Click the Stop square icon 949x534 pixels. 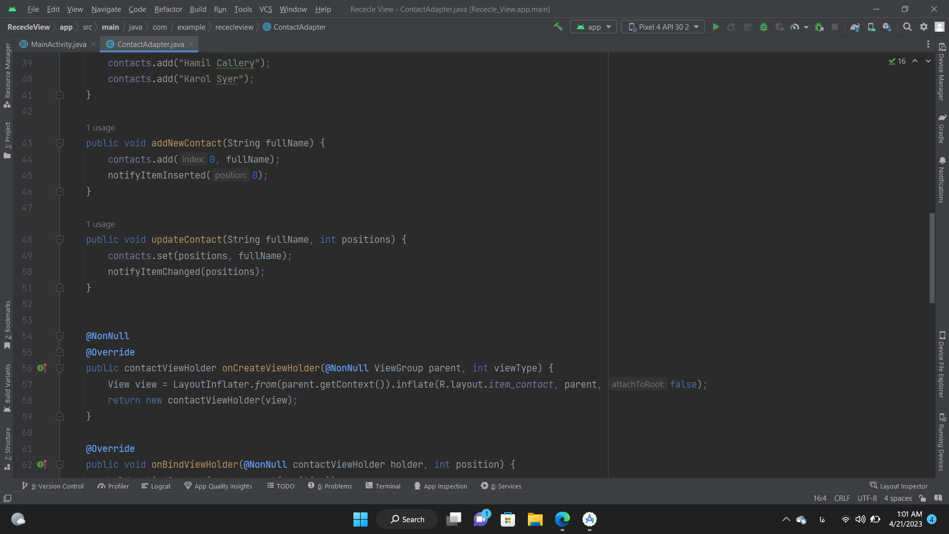(x=835, y=27)
